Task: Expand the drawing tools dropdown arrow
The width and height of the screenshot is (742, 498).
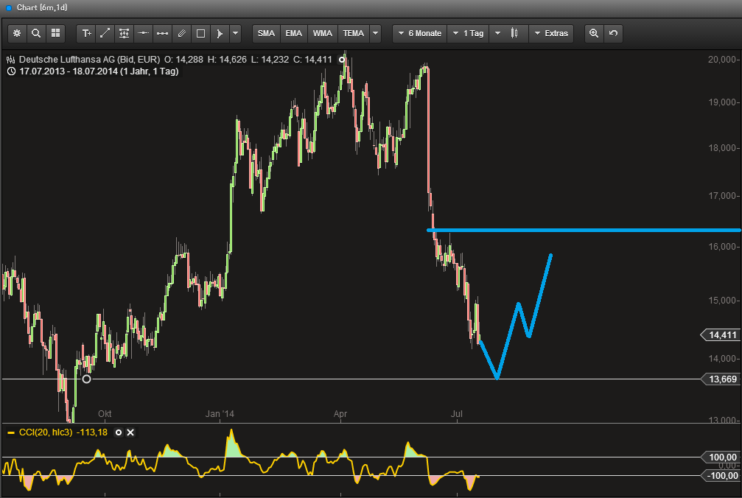Action: [235, 34]
